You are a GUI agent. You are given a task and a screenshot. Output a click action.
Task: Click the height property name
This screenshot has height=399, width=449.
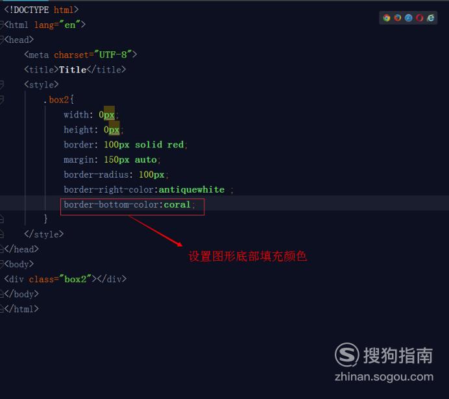pos(79,130)
